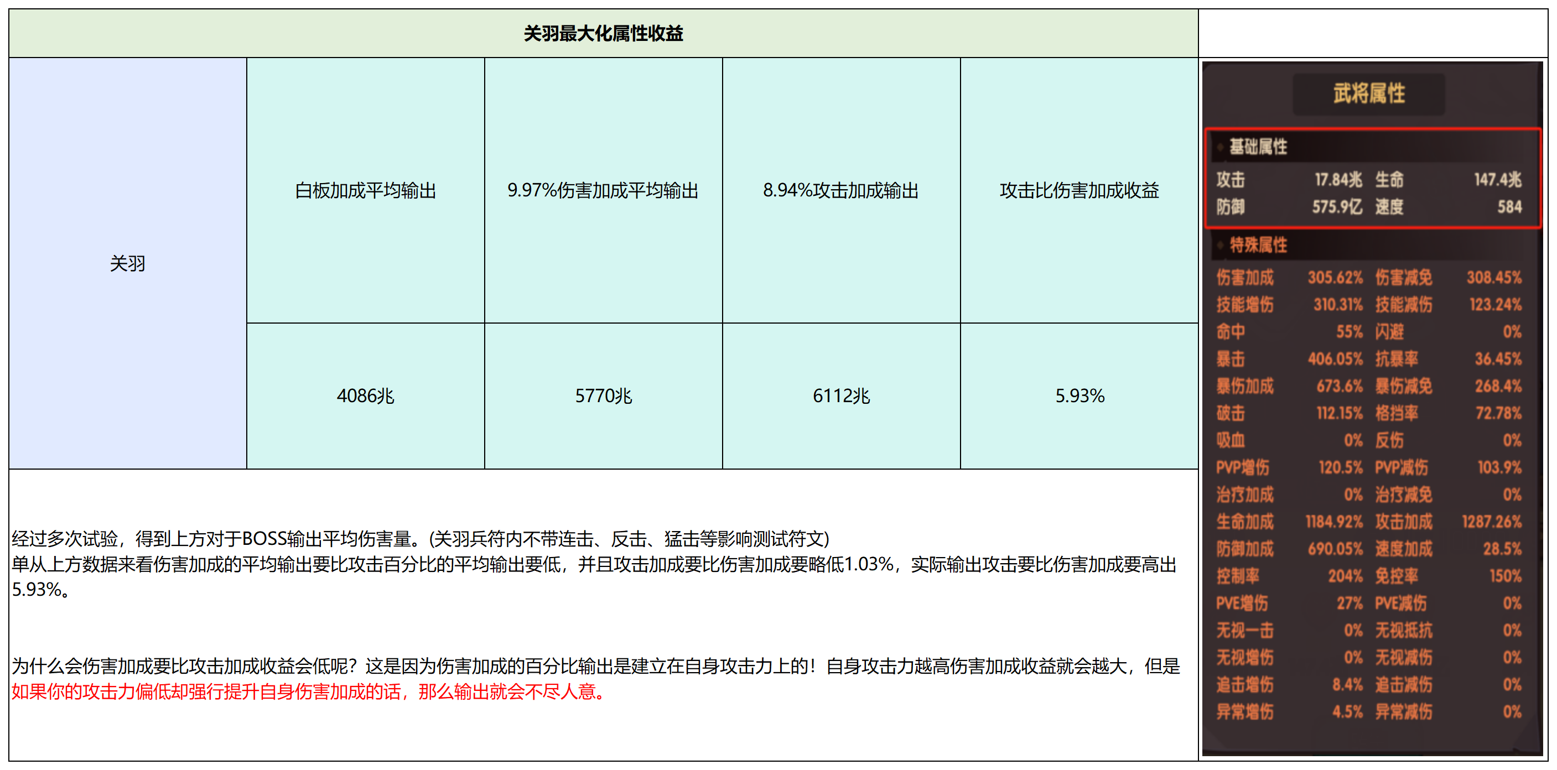
Task: Switch to the 白板加成平均输出 column
Action: pyautogui.click(x=365, y=190)
